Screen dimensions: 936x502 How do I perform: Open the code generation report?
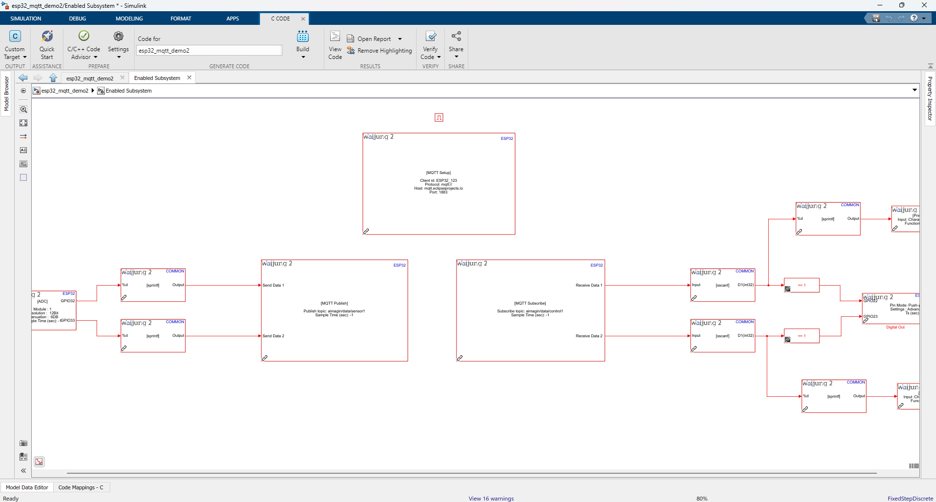click(x=369, y=39)
